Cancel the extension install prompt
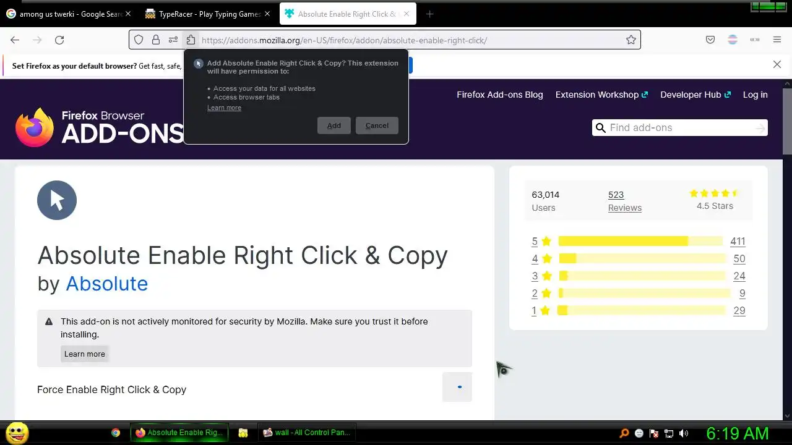The height and width of the screenshot is (445, 792). (377, 125)
